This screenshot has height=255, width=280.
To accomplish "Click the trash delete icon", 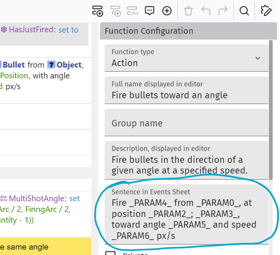I will [188, 11].
